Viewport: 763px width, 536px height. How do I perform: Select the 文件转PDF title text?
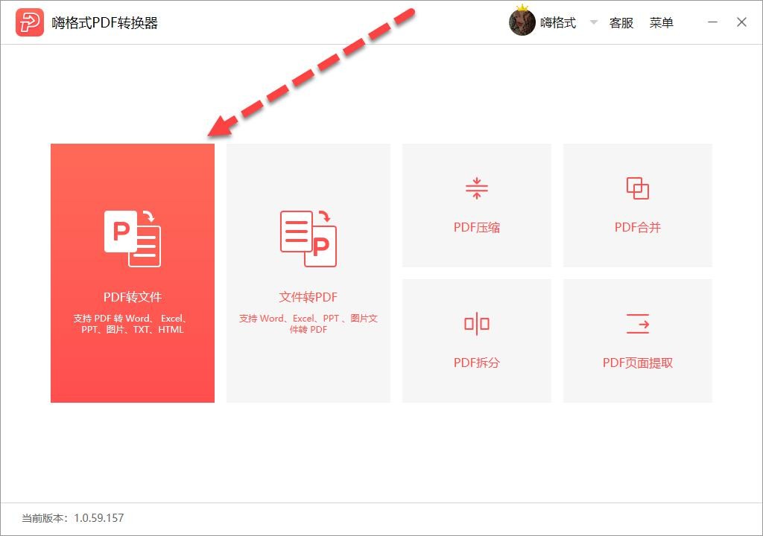click(x=308, y=297)
